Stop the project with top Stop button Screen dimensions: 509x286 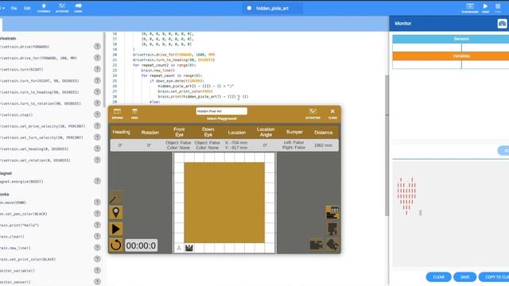498,8
